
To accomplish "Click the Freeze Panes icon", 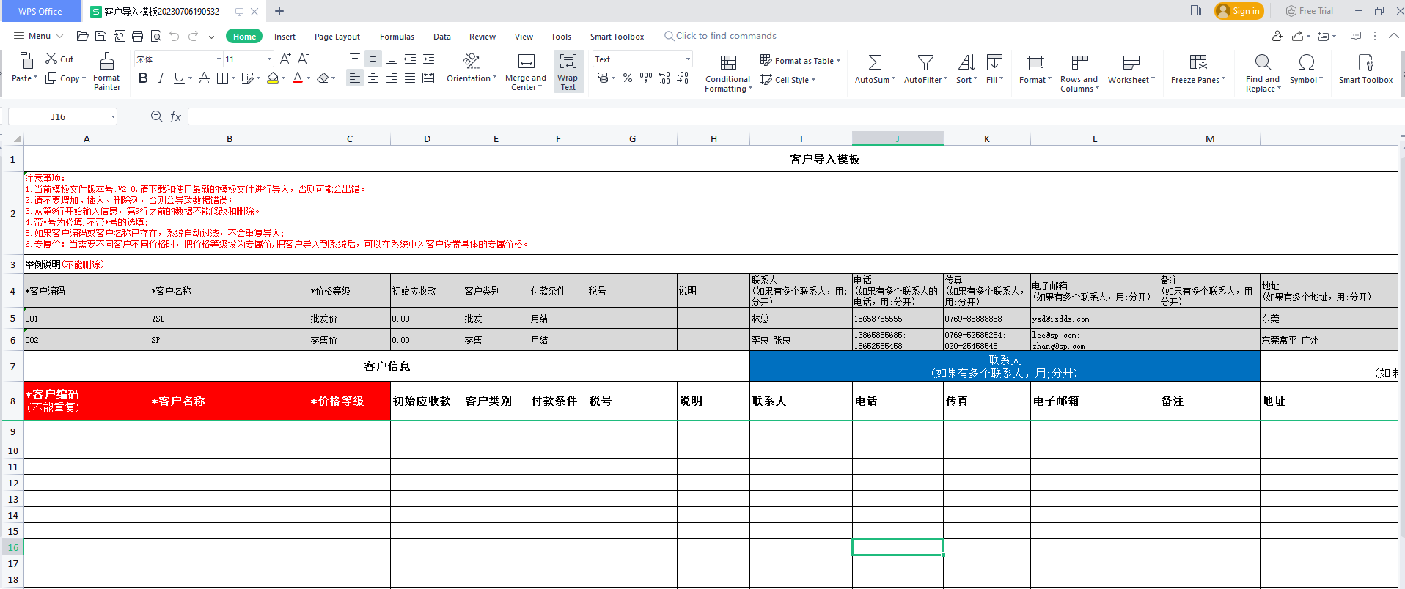I will click(1198, 63).
